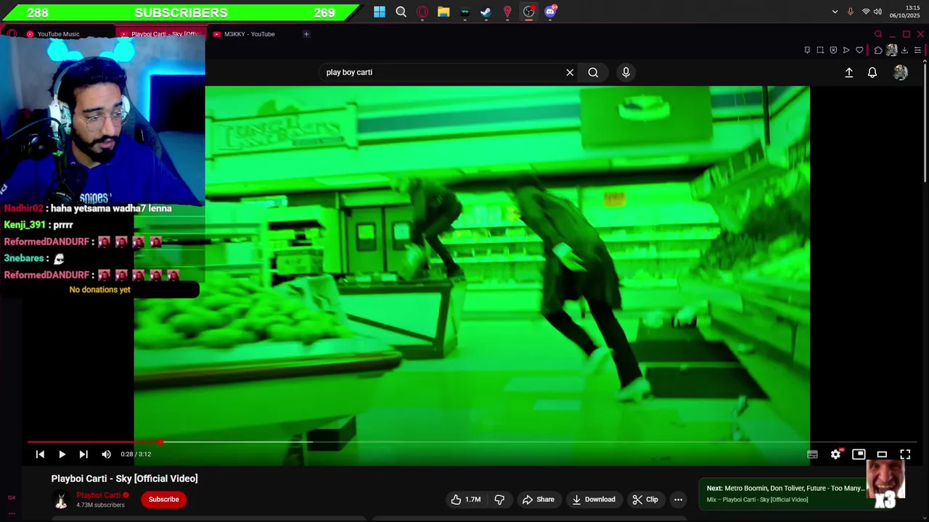Screen dimensions: 929x522
Task: Enter full screen mode
Action: coord(905,454)
